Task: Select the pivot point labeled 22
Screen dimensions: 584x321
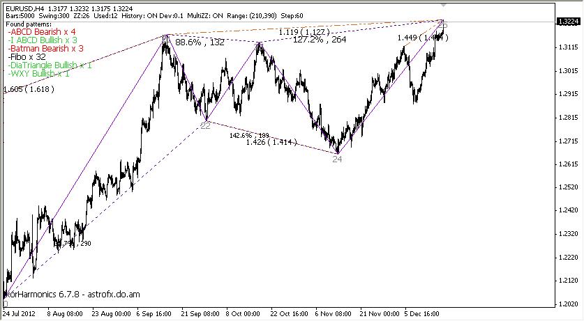Action: 205,125
